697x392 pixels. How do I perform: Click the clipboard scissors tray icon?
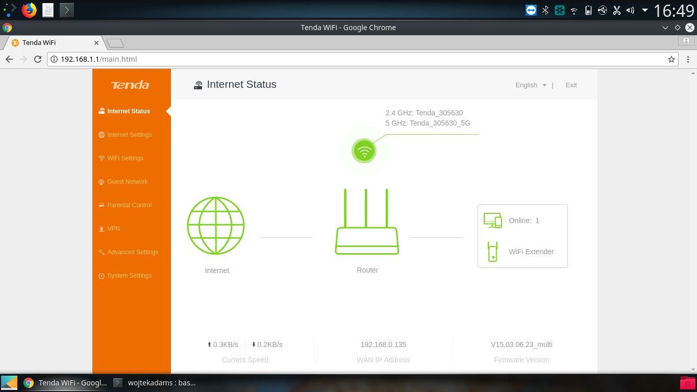[x=616, y=10]
